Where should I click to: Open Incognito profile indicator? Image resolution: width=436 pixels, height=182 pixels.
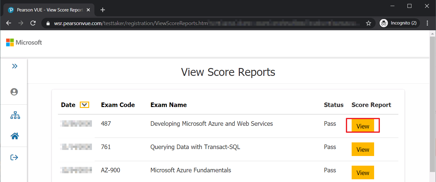pyautogui.click(x=400, y=23)
